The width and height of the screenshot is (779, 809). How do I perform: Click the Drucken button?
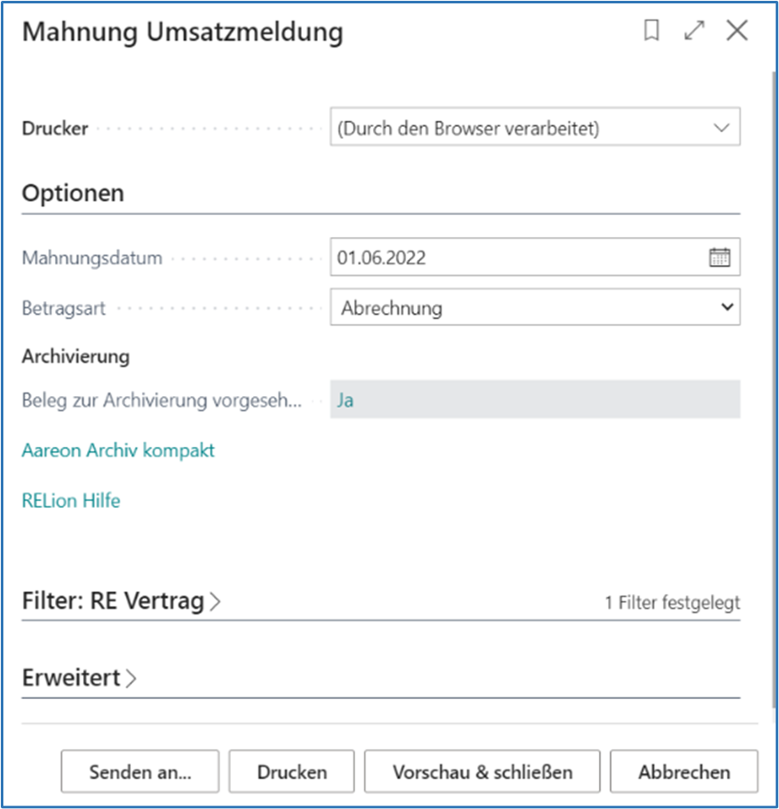click(x=292, y=772)
